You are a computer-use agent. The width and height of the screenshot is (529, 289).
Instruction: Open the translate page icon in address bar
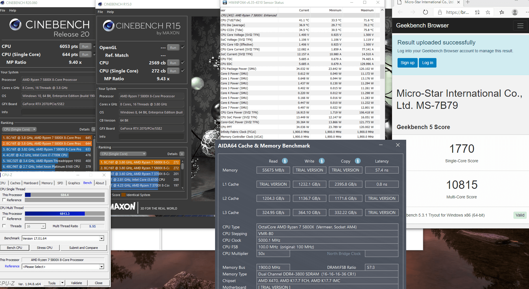coord(477,12)
